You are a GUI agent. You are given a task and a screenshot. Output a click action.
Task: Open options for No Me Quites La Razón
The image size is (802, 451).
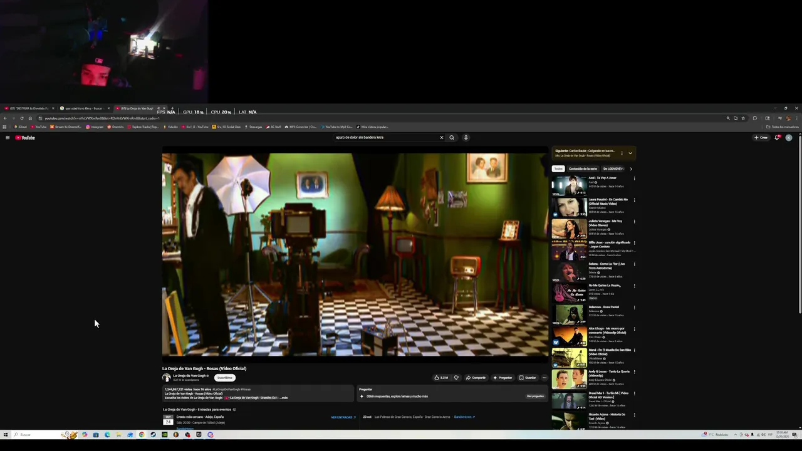[x=634, y=286]
